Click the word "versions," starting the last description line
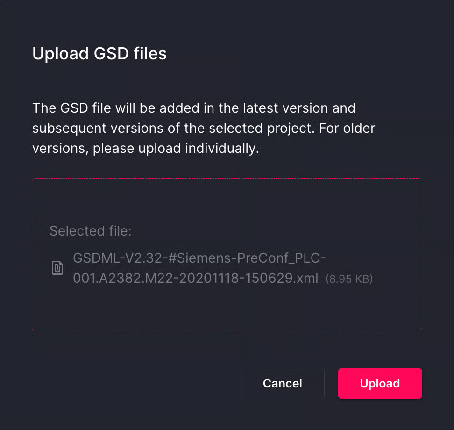Image resolution: width=454 pixels, height=430 pixels. click(x=60, y=148)
